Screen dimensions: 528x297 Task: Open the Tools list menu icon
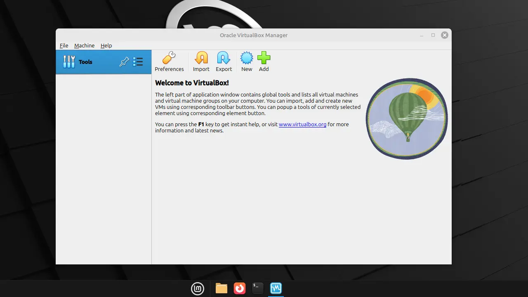(138, 62)
